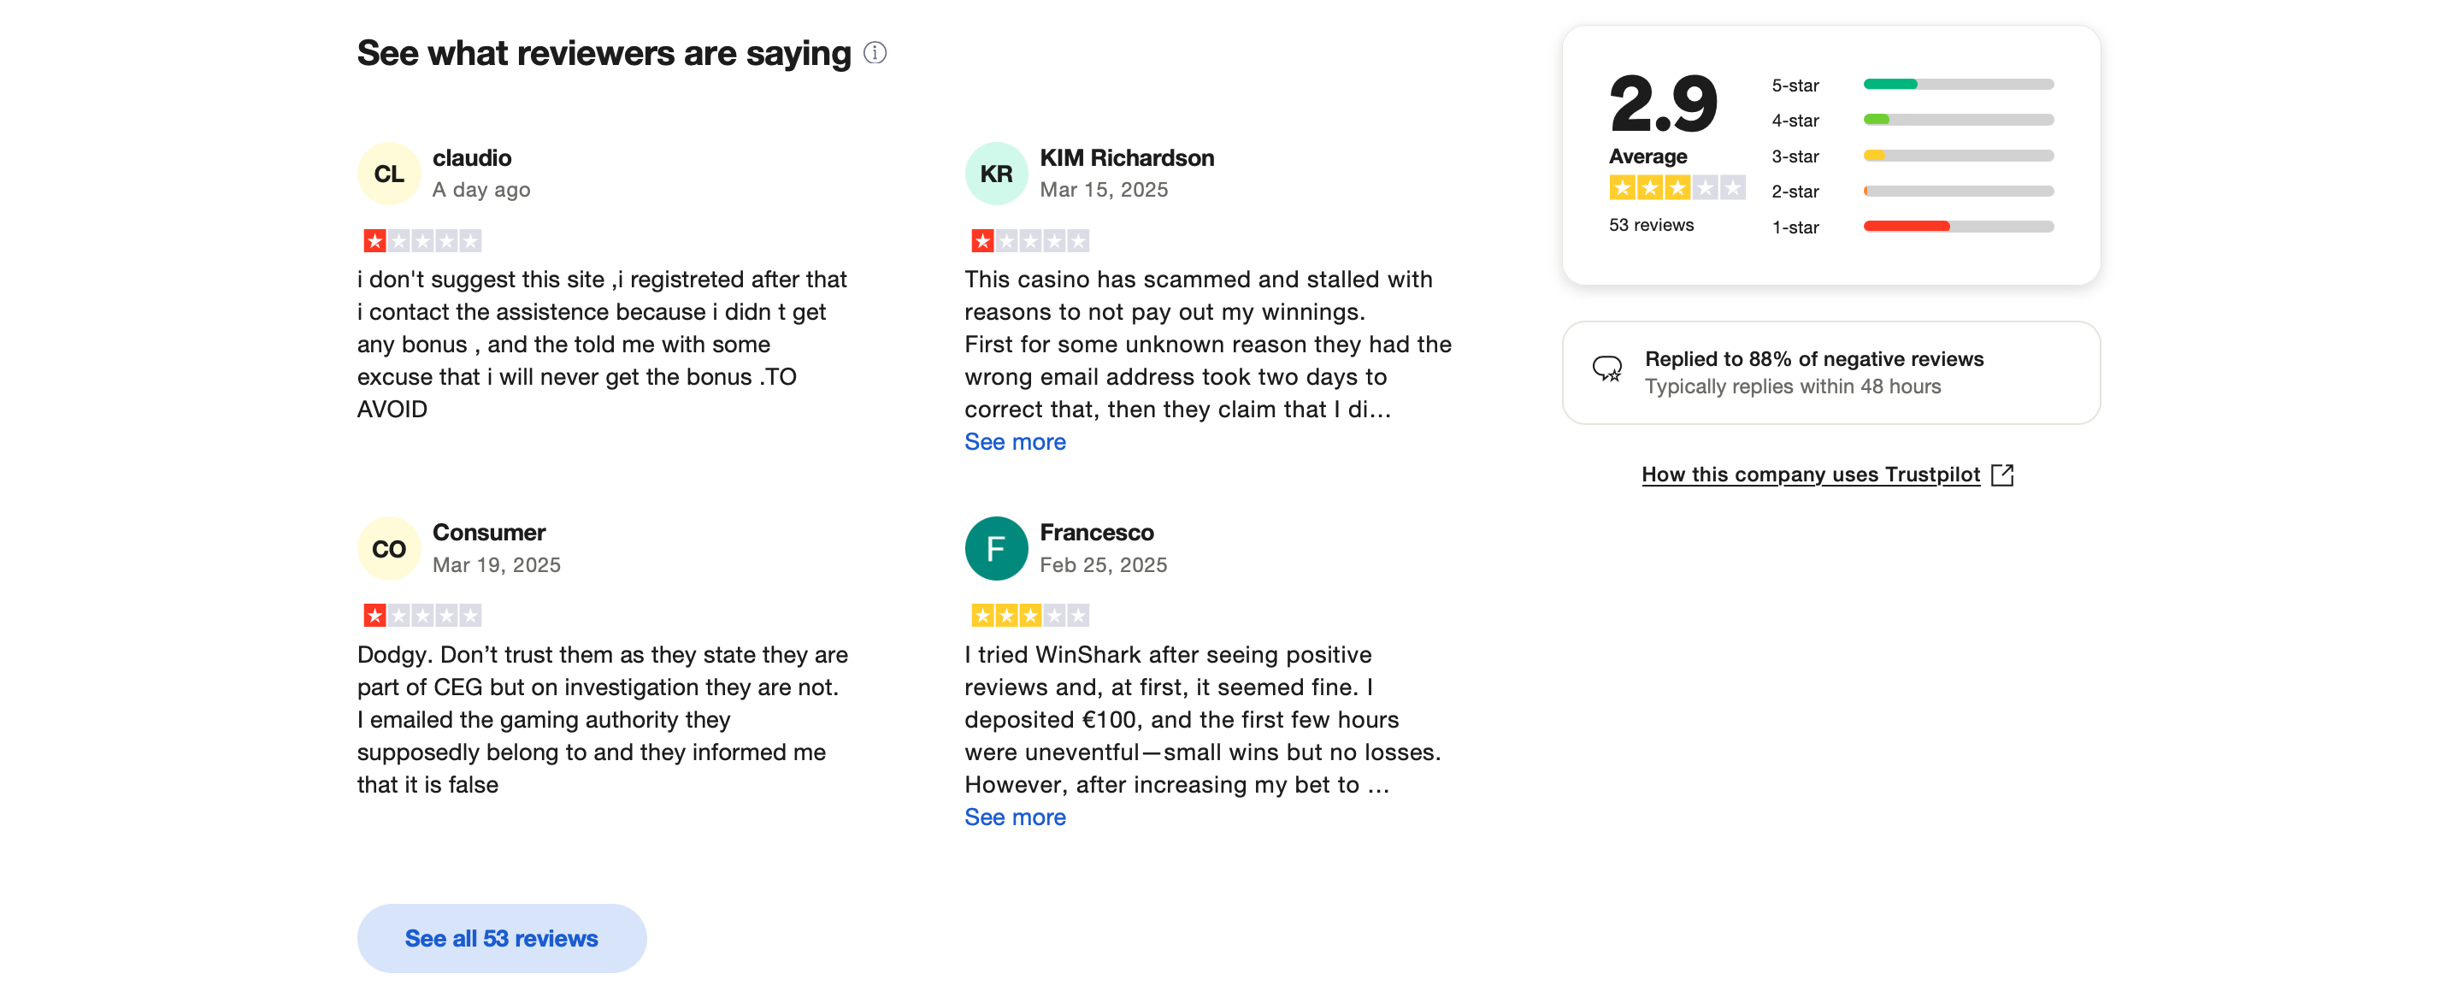Click the average rating stars under 2.9
The width and height of the screenshot is (2452, 997).
coord(1677,187)
